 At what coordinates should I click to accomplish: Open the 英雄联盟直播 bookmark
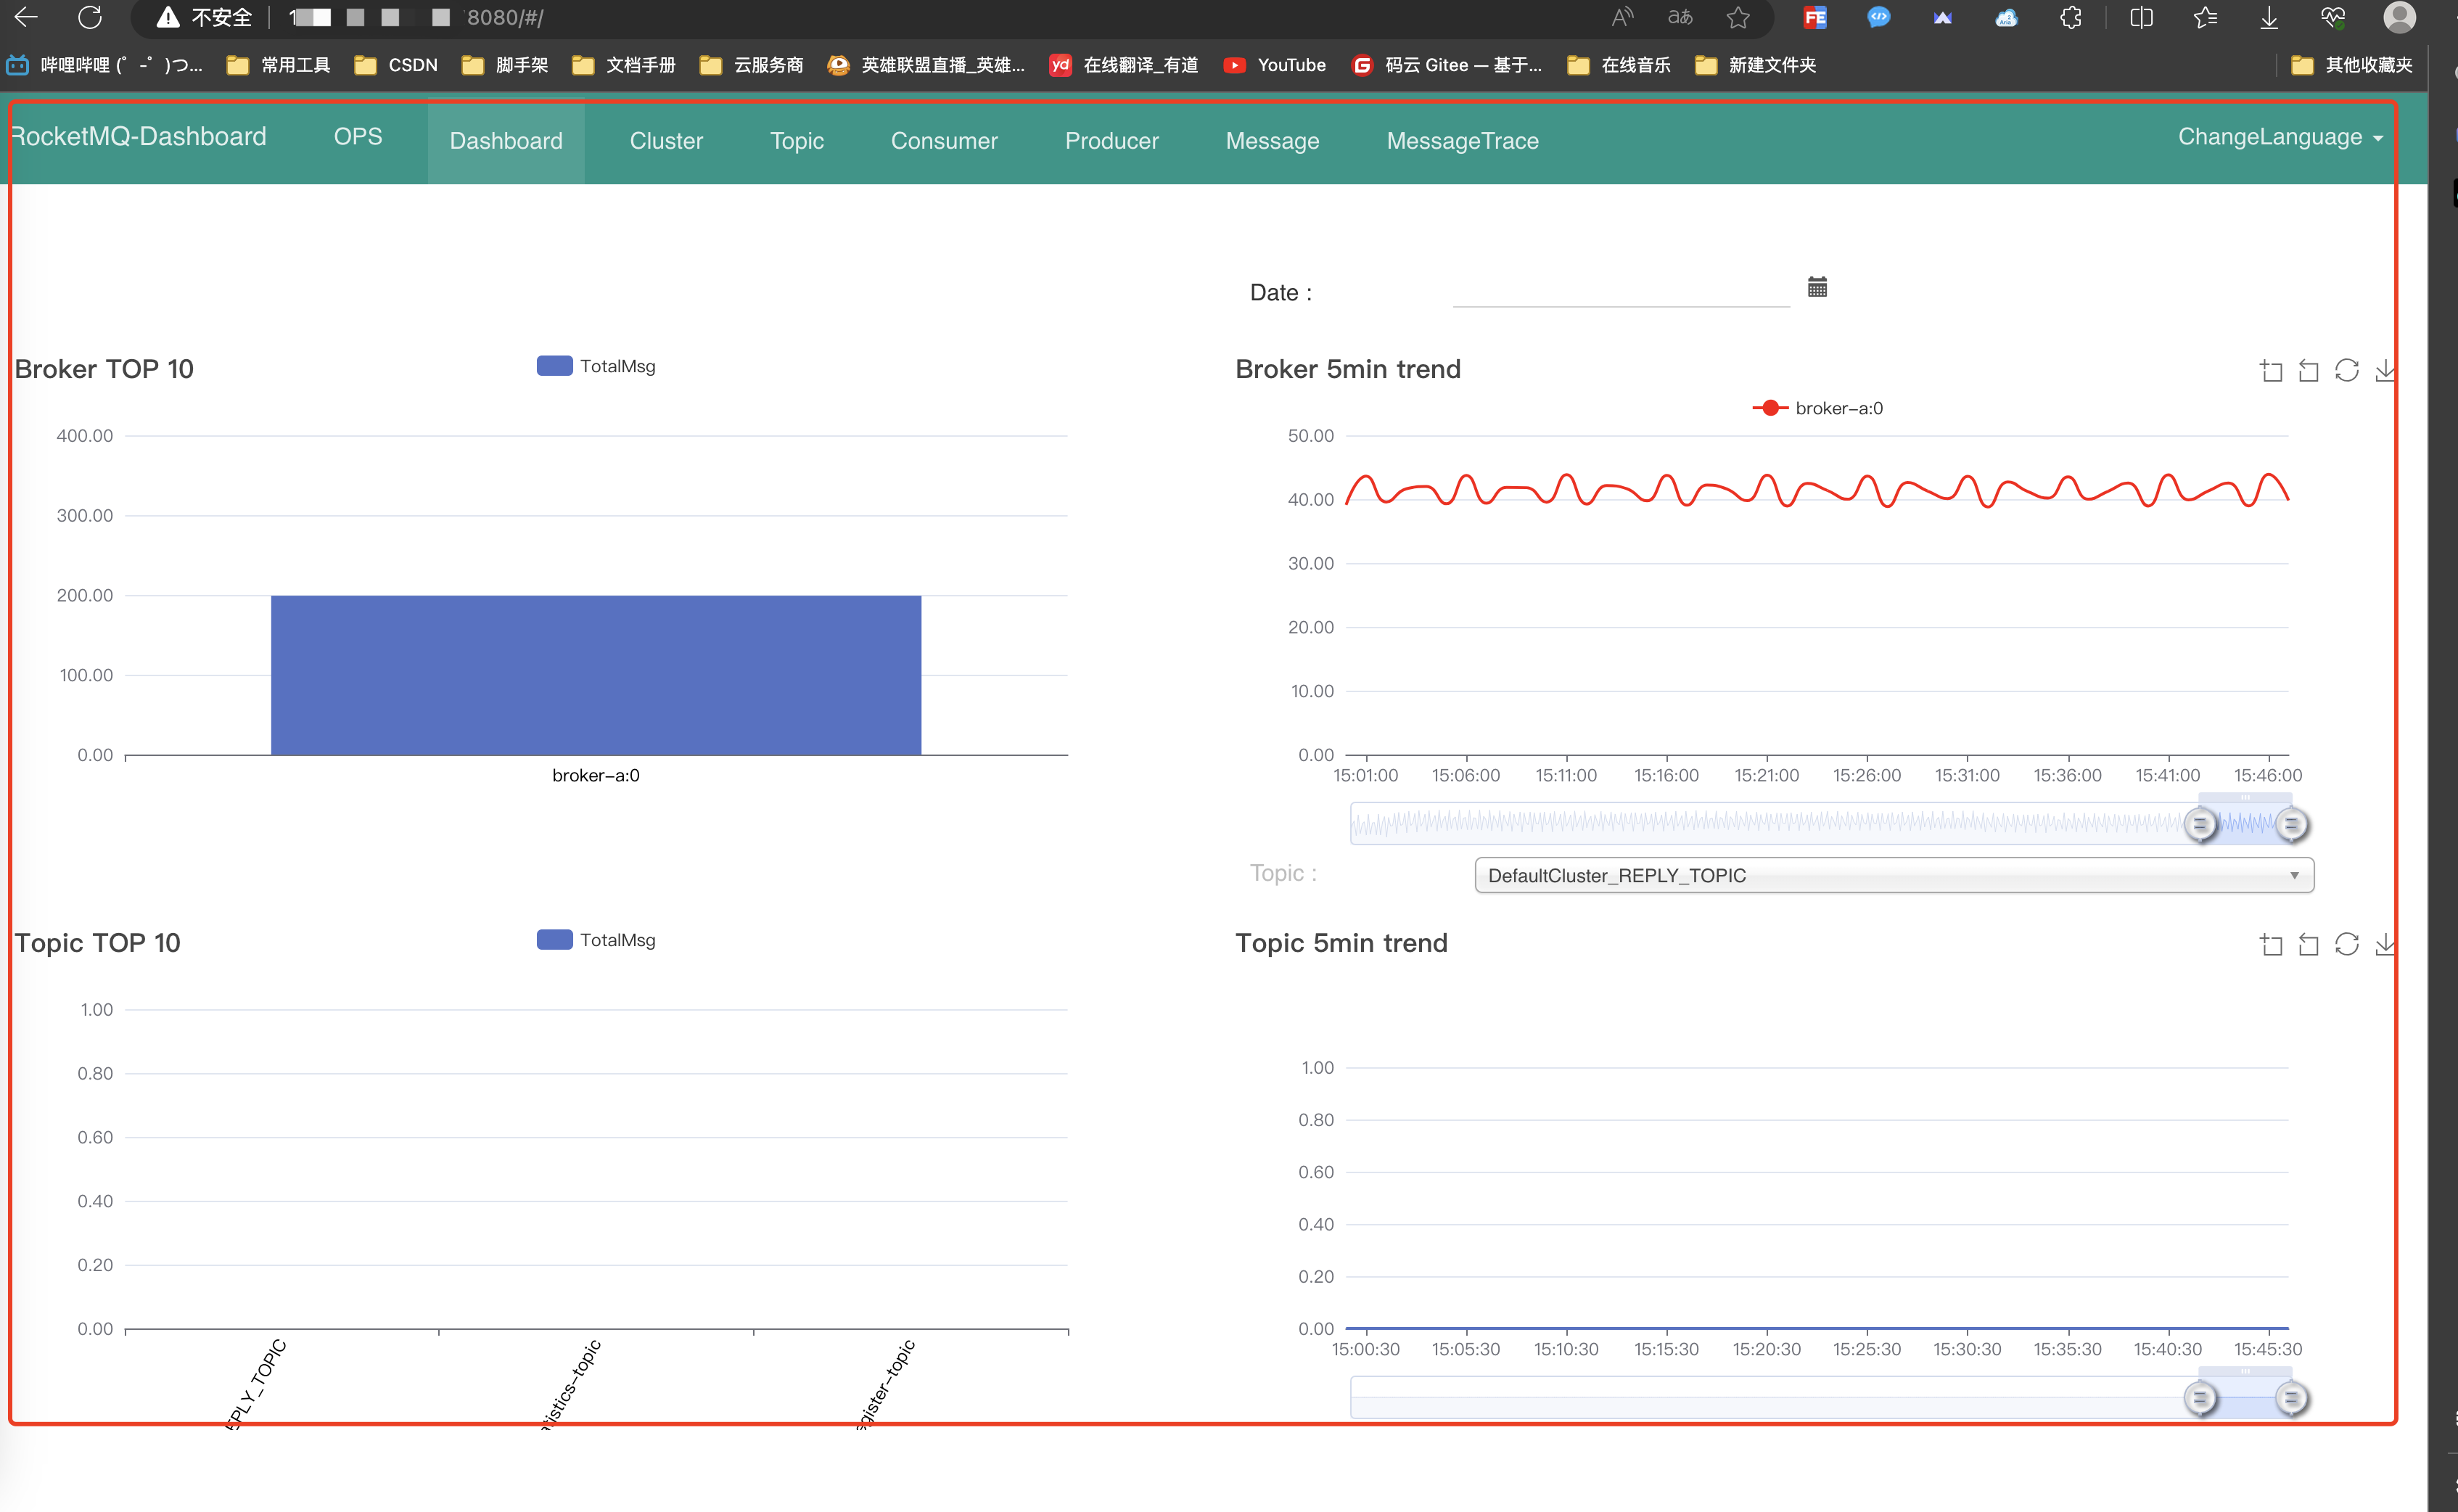(927, 65)
